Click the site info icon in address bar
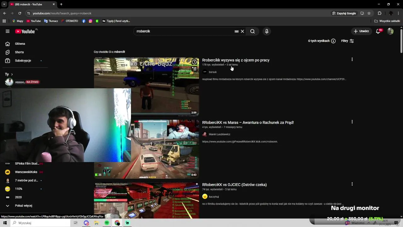Viewport: 403px width, 227px height. click(29, 13)
